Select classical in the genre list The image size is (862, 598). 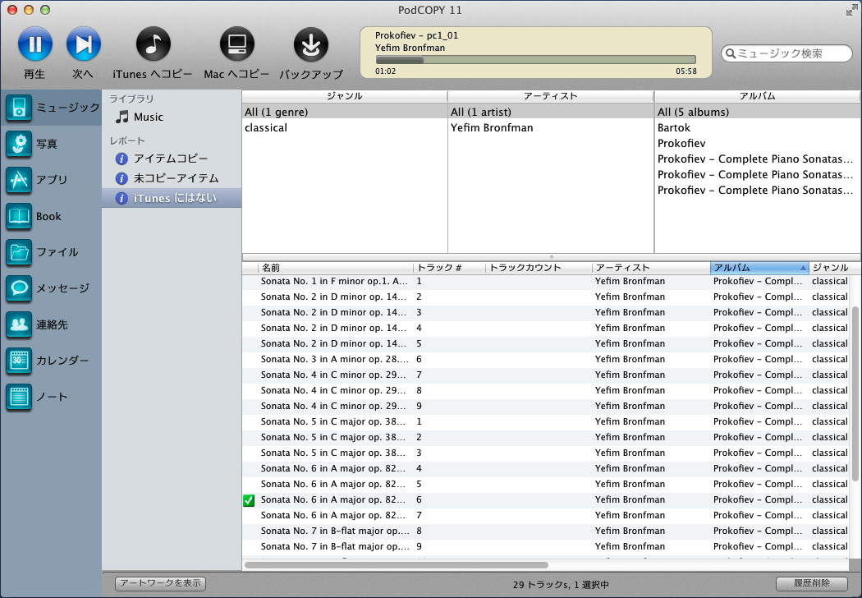tap(266, 128)
